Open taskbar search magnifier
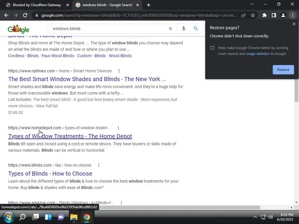 point(22,217)
